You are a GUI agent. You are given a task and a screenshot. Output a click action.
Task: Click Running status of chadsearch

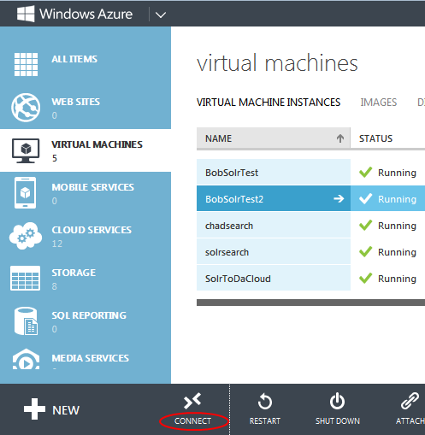397,226
